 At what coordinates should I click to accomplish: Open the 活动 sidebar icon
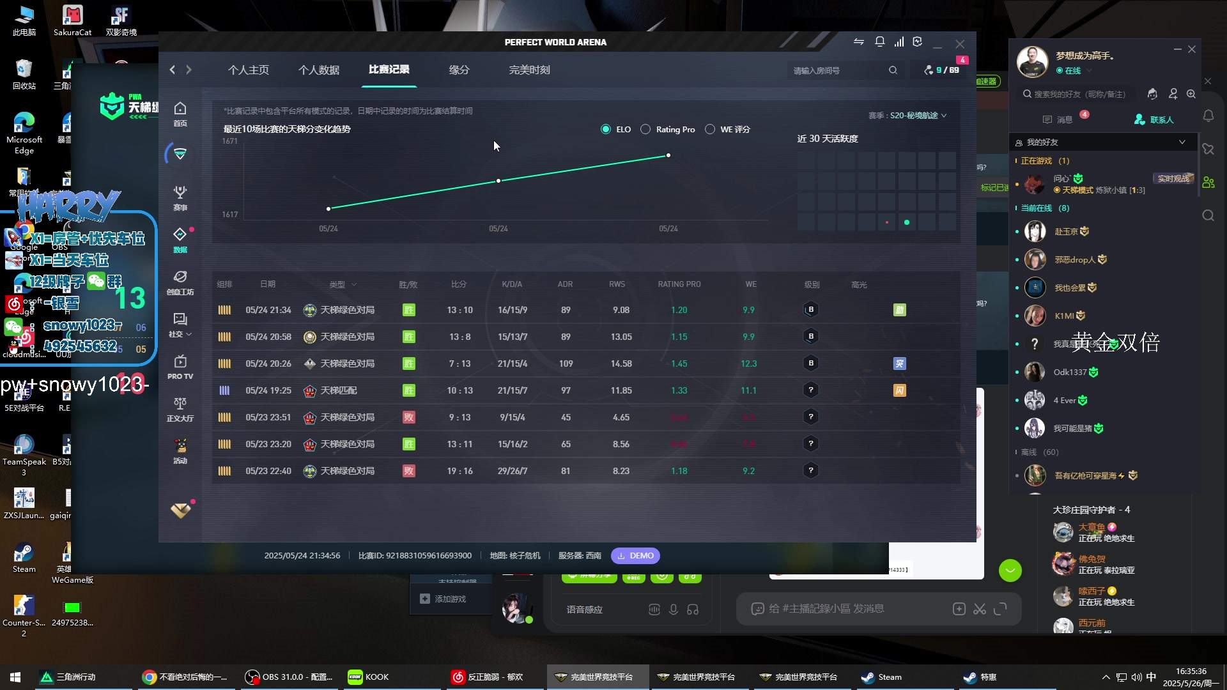click(180, 451)
